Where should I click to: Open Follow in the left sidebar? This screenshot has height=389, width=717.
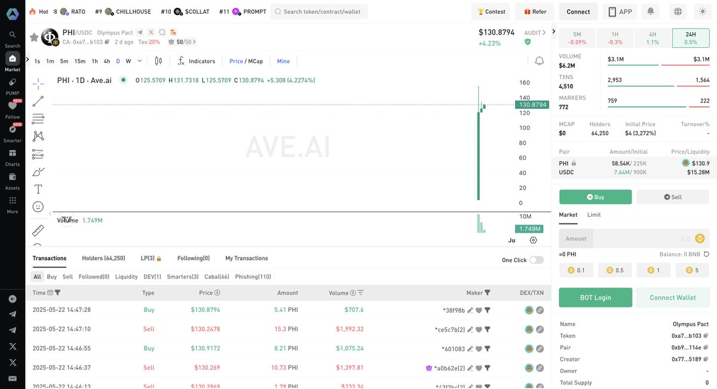click(x=12, y=109)
